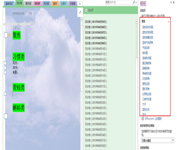Check the box next to 聚焦

pos(6,35)
